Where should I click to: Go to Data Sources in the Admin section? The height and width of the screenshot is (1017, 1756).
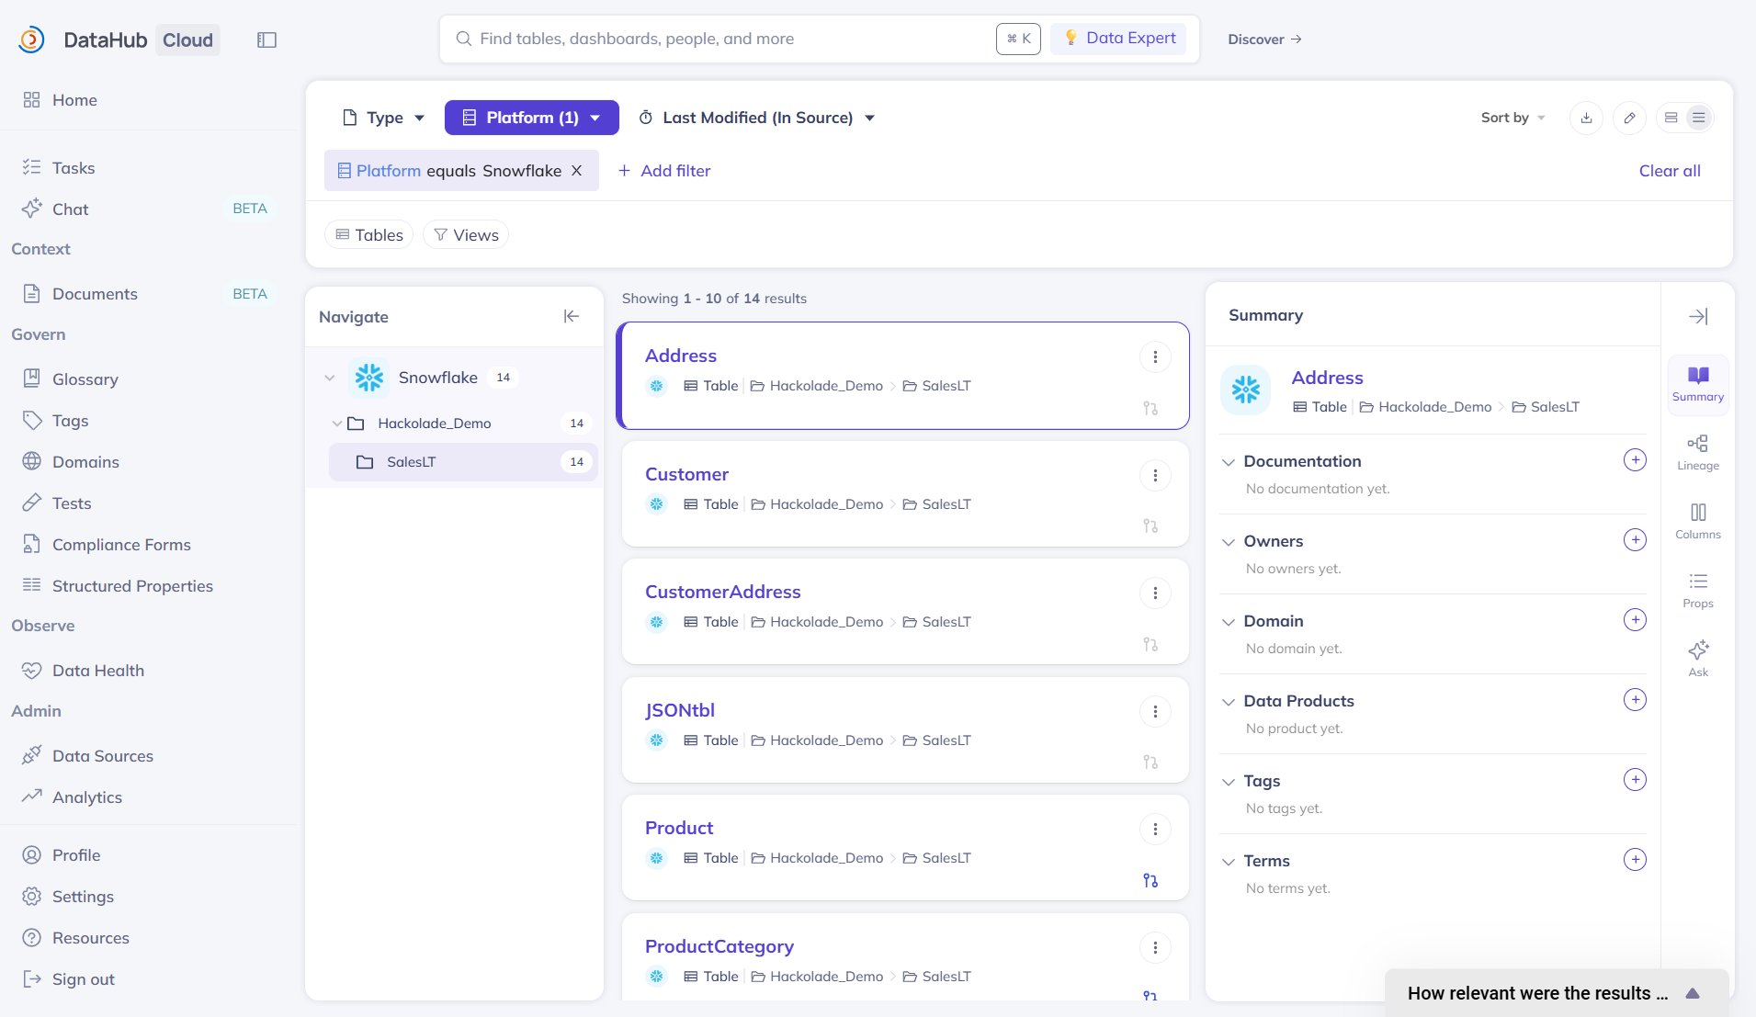(x=102, y=756)
